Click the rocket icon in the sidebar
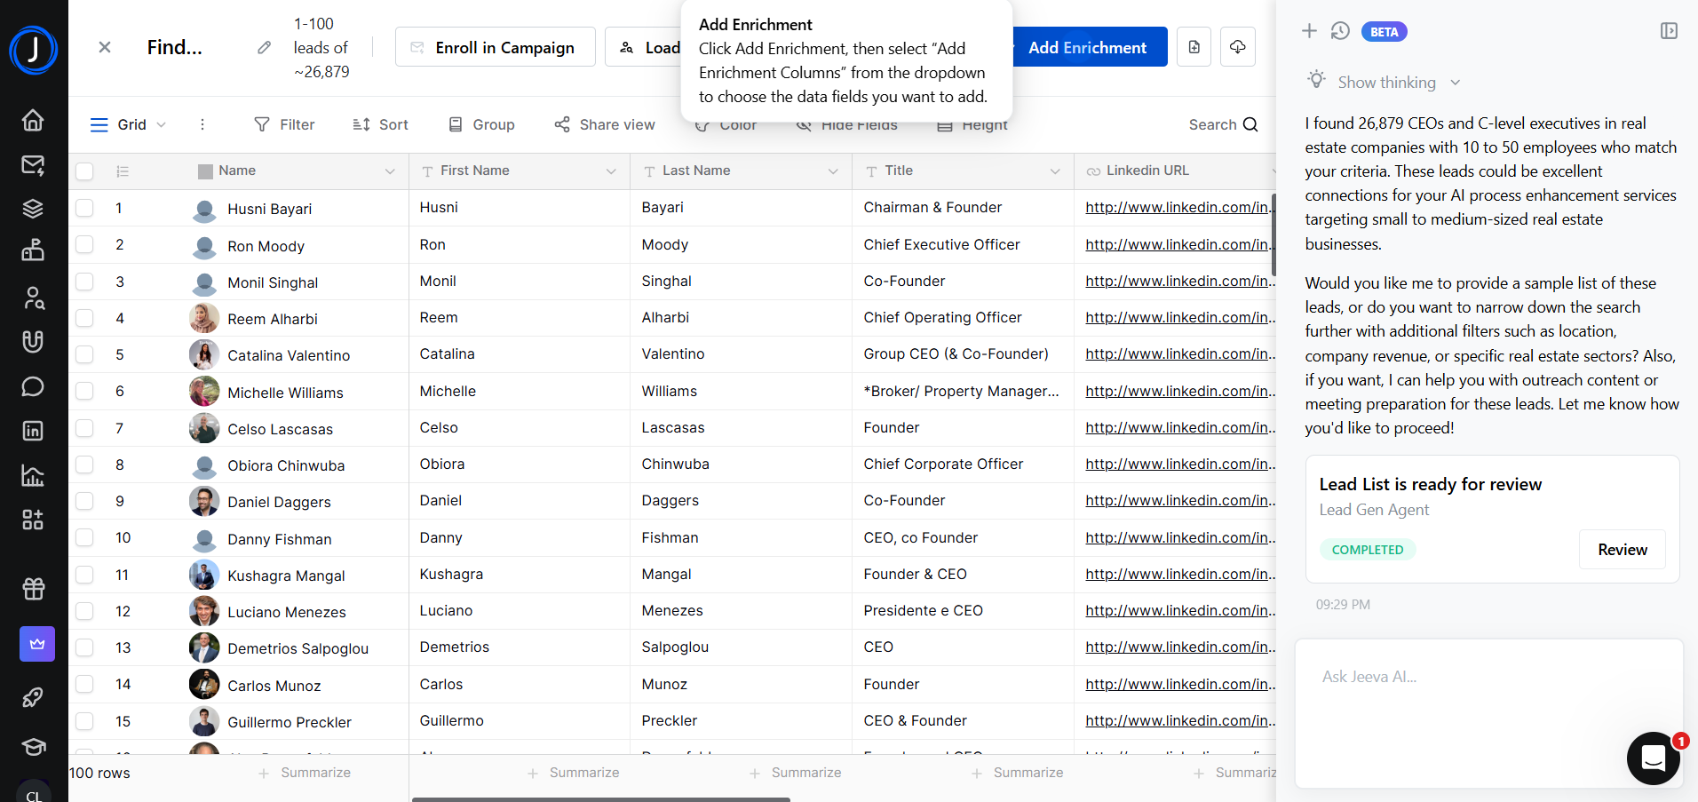 [x=33, y=698]
